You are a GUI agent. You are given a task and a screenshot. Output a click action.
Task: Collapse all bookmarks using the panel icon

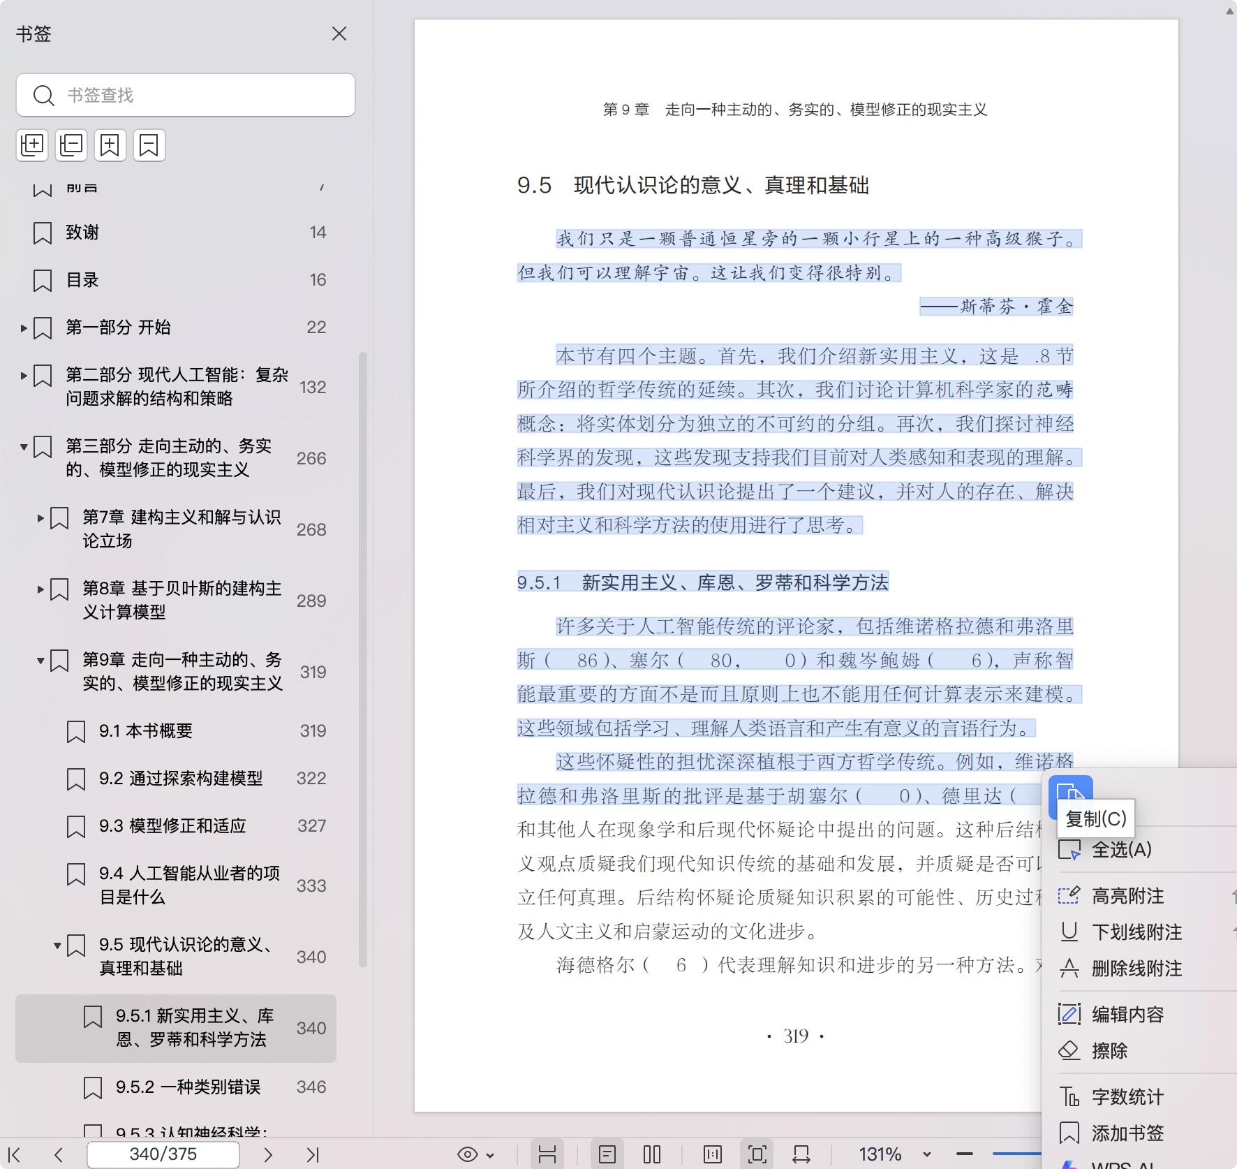click(x=71, y=145)
